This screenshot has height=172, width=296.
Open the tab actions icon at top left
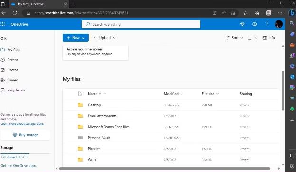tap(3, 4)
